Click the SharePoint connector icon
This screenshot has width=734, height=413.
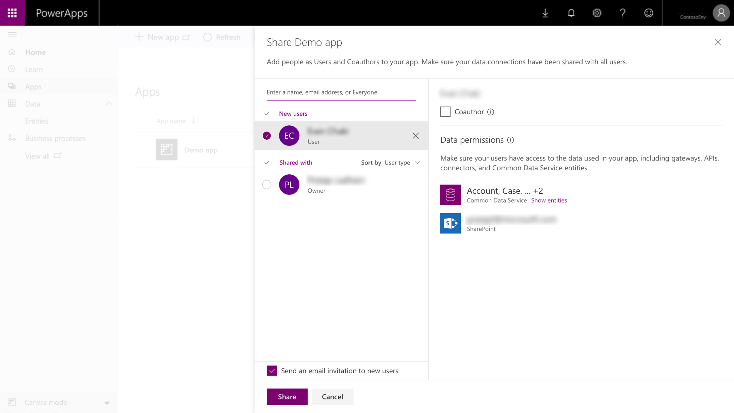pyautogui.click(x=450, y=223)
